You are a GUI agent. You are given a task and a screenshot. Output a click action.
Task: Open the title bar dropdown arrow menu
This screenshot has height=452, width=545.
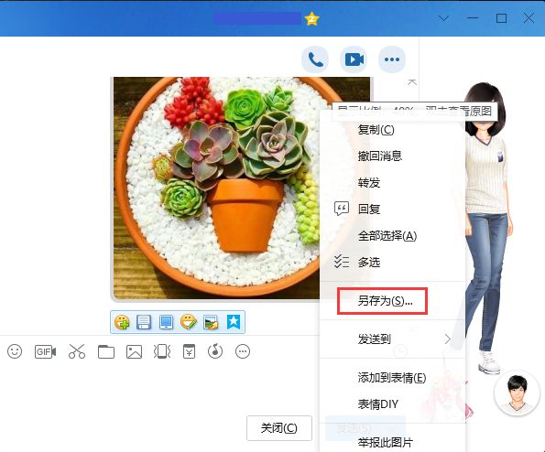click(444, 18)
